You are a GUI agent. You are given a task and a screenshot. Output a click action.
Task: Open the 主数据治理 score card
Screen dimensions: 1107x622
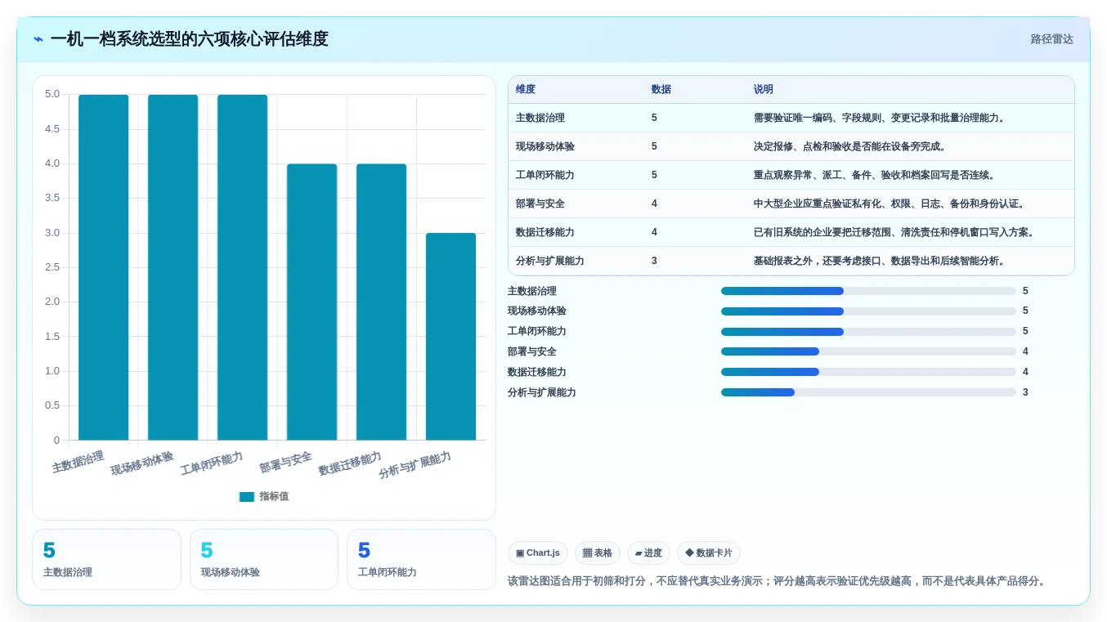tap(106, 560)
